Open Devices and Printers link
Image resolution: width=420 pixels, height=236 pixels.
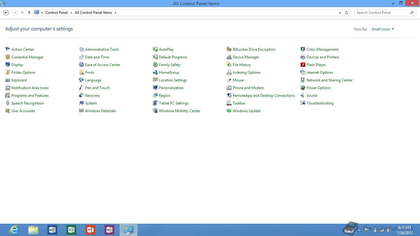click(323, 57)
